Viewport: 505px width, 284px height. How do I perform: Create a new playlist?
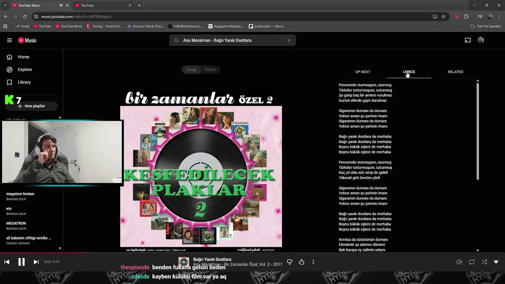31,106
